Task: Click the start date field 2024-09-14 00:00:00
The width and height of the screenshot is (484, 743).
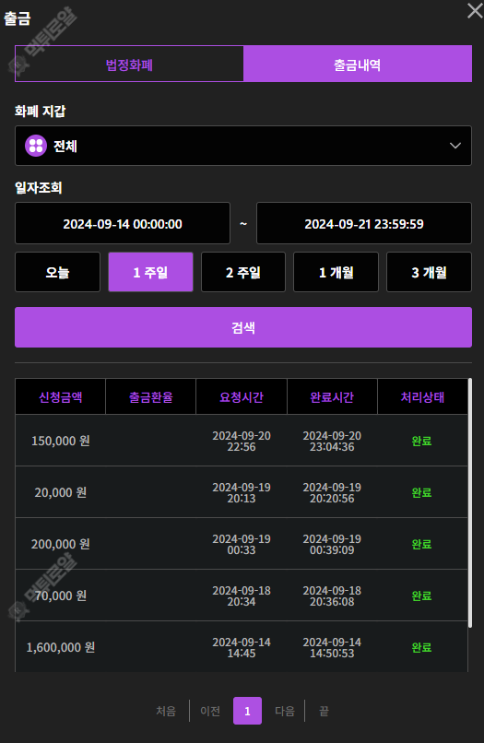Action: tap(123, 223)
